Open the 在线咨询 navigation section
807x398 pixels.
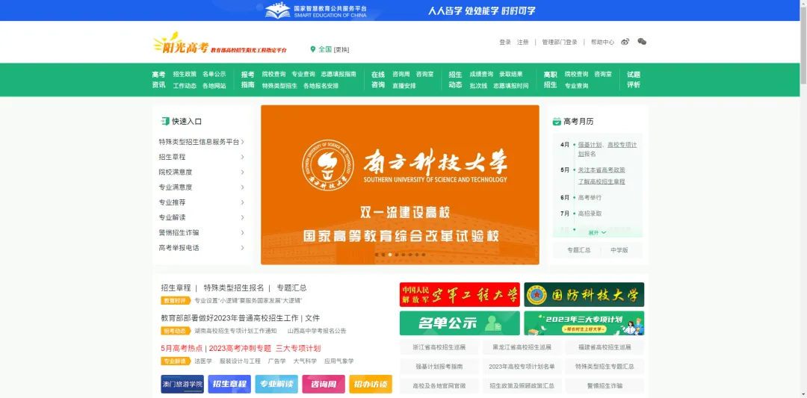(x=378, y=80)
